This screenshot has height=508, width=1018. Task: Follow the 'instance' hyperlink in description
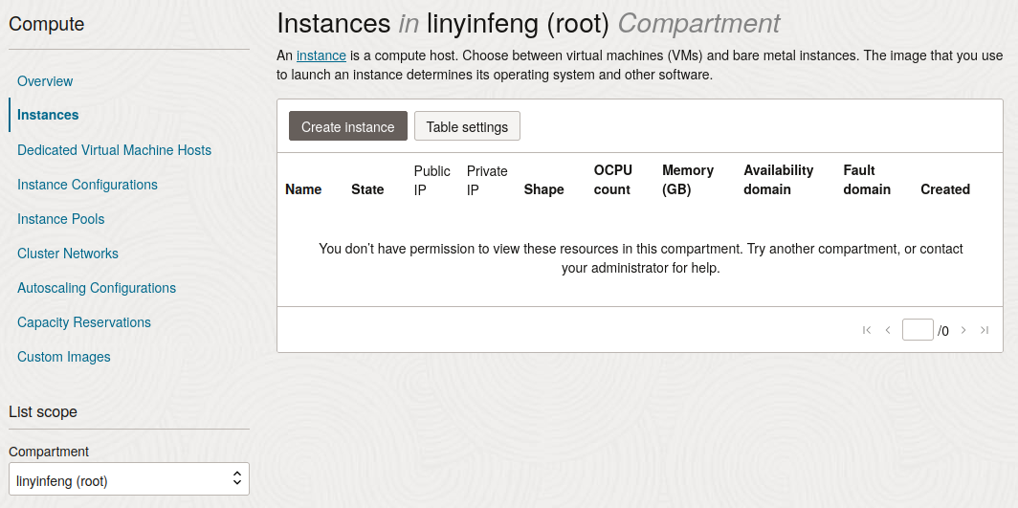(x=321, y=55)
